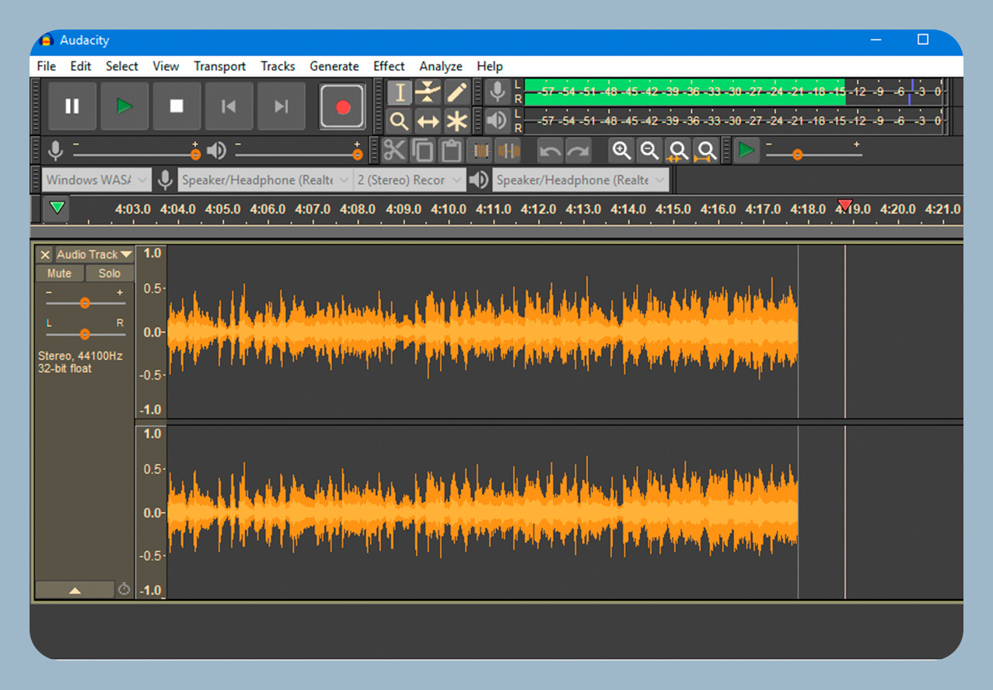
Task: Open the View menu
Action: (x=166, y=66)
